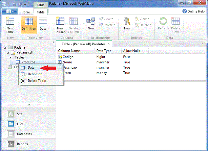Image resolution: width=208 pixels, height=151 pixels.
Task: Click the save all icon in title bar
Action: pos(20,4)
